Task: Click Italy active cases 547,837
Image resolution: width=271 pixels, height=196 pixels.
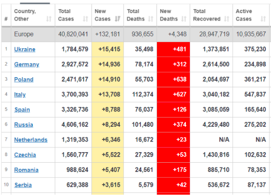Action: [x=255, y=94]
